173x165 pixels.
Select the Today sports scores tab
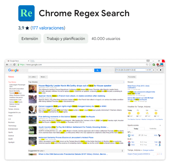(136, 129)
